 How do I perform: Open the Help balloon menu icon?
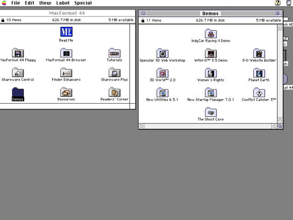pyautogui.click(x=278, y=3)
